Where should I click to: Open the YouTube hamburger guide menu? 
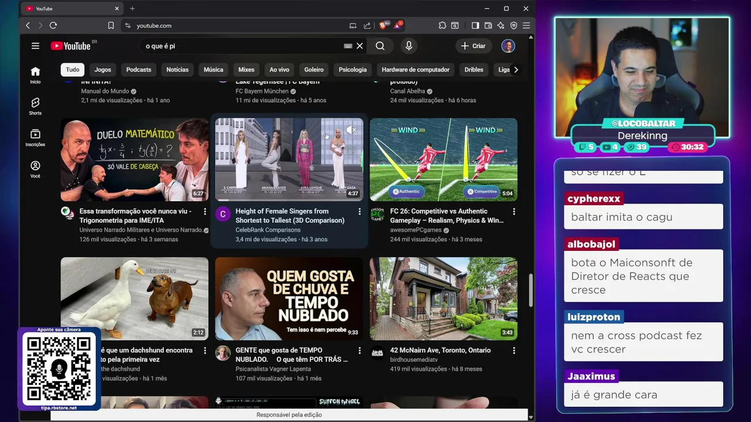[35, 46]
